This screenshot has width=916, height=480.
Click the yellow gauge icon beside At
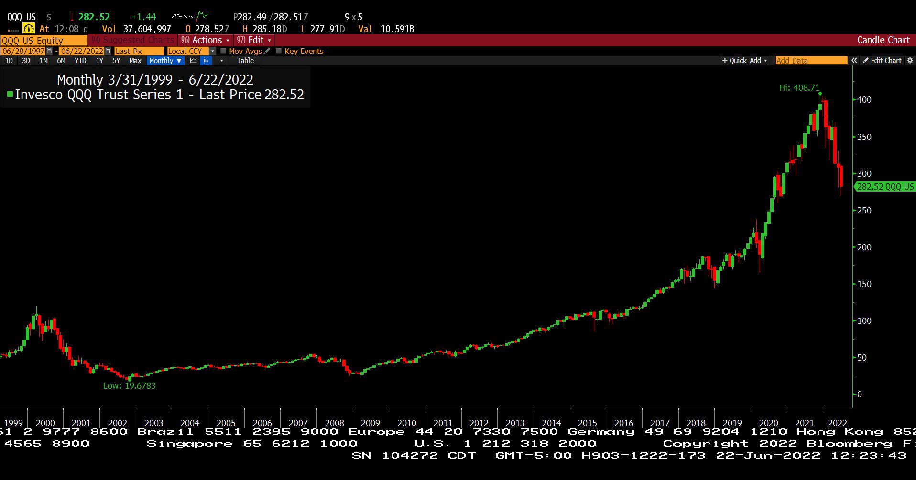[x=29, y=29]
